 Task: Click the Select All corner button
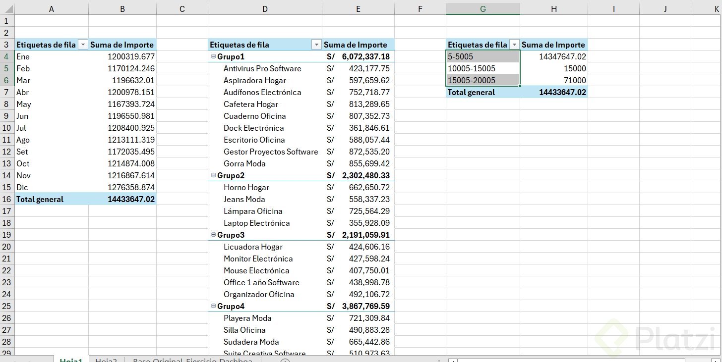(7, 8)
